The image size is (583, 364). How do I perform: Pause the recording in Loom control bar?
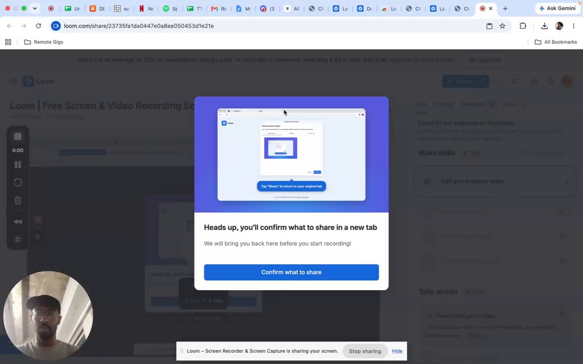tap(18, 164)
